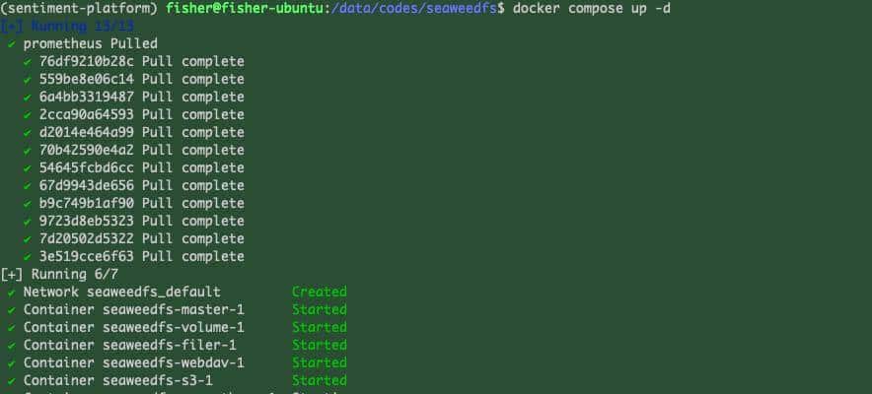Click the checkmark beside prometheus Pulled
872x394 pixels.
[11, 44]
